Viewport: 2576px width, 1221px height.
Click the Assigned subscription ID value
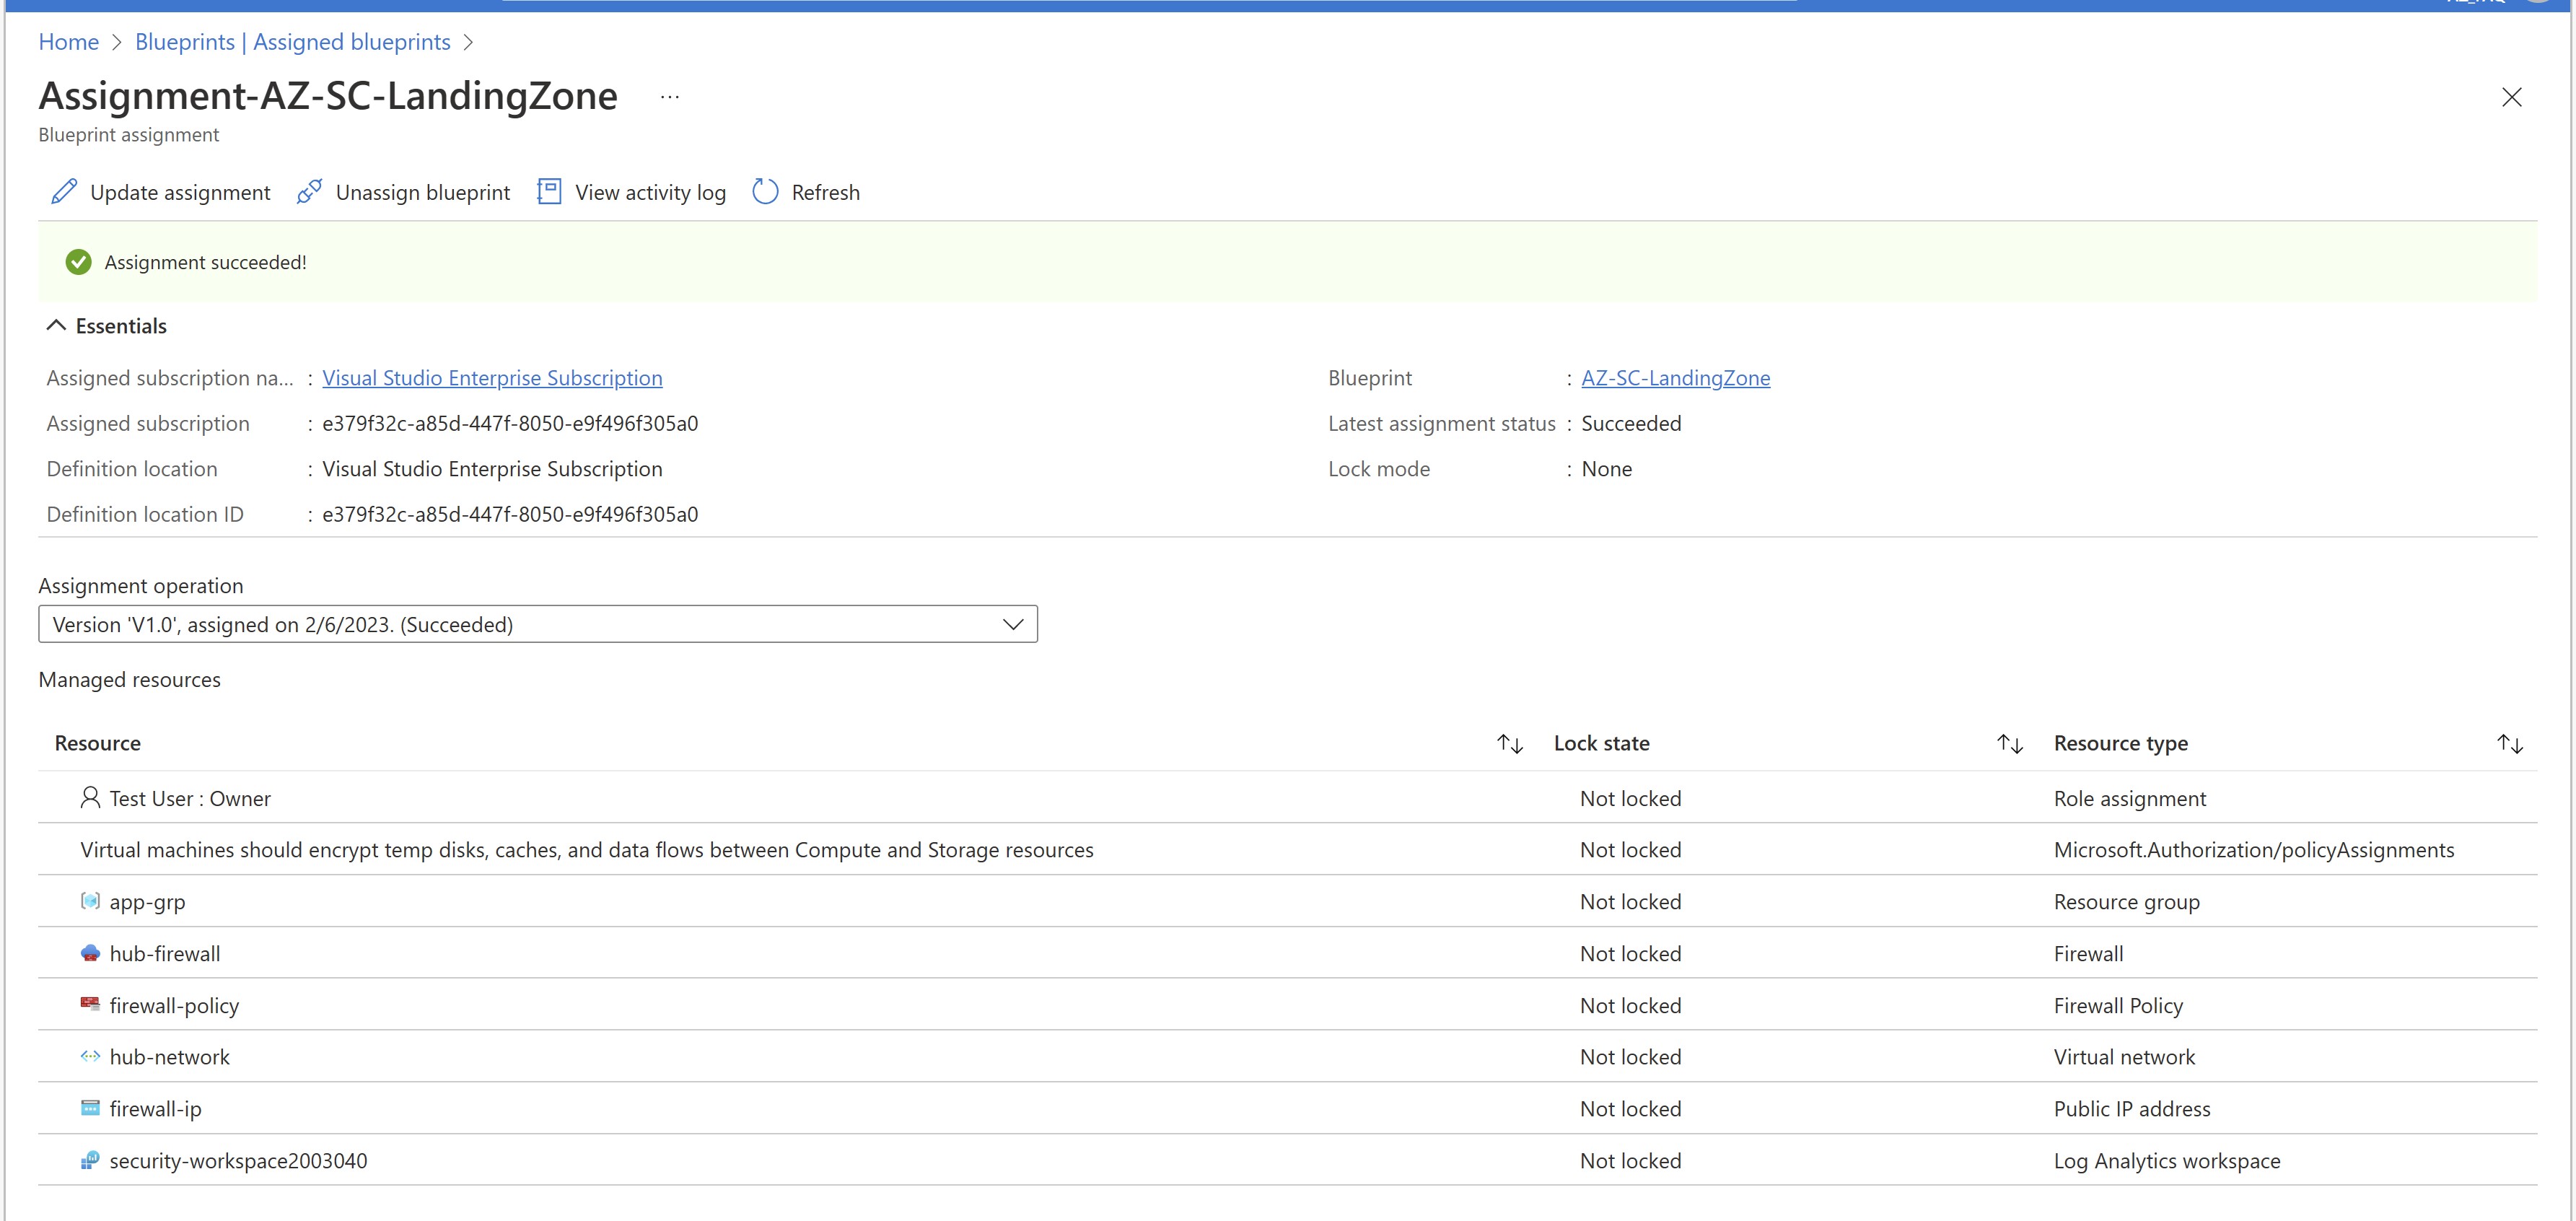pyautogui.click(x=510, y=423)
